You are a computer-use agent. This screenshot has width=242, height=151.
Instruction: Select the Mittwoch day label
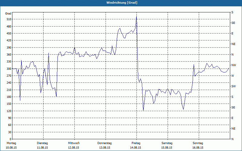[x=74, y=143]
